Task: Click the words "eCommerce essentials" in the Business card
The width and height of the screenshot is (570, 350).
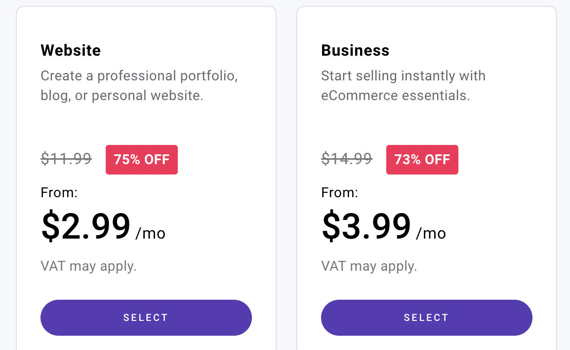Action: (395, 95)
